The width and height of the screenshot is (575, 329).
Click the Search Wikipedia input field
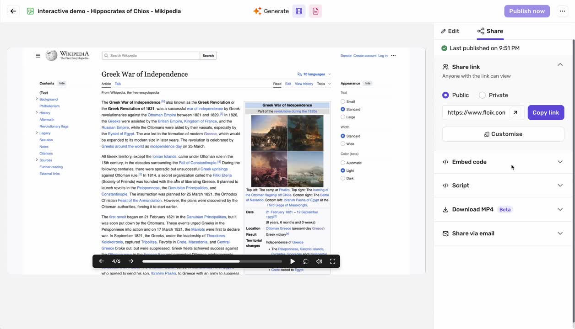(x=151, y=56)
